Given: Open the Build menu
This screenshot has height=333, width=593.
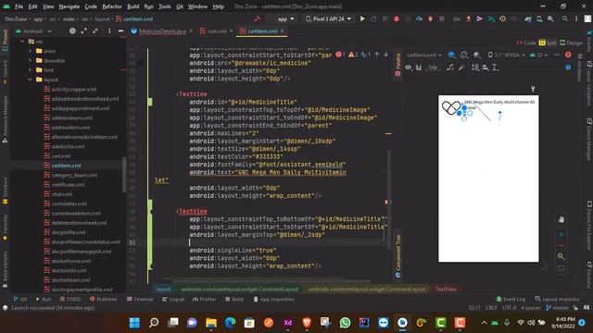Looking at the screenshot, I should tap(132, 6).
